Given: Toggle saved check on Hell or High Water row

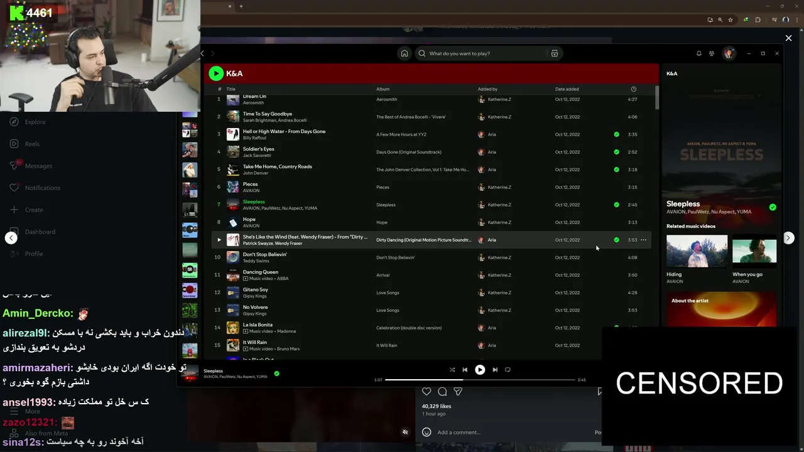Looking at the screenshot, I should pos(616,134).
